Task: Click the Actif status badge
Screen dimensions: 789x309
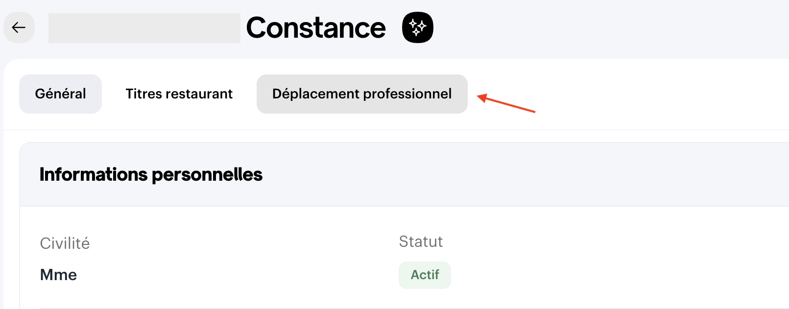Action: click(425, 275)
